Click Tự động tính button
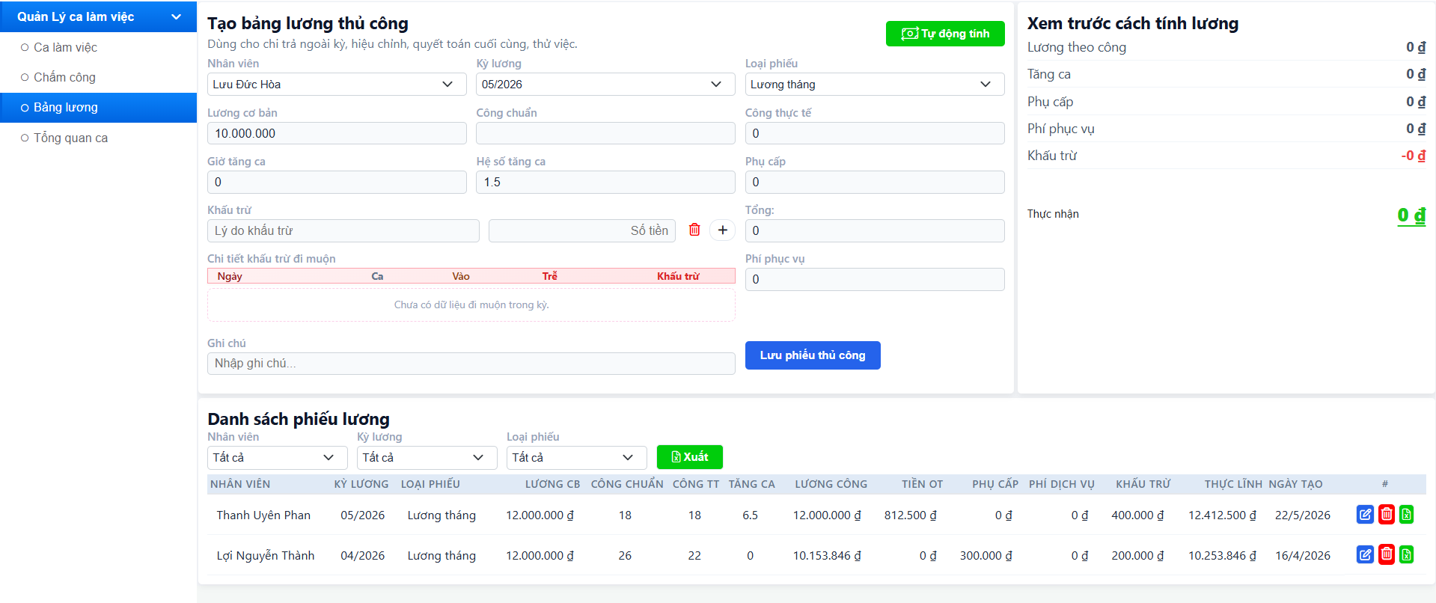 tap(945, 34)
